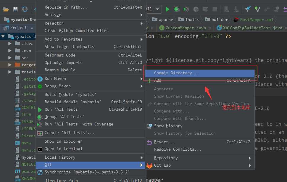Run the project with green Run icon
Viewport: 287px width, 182px height.
coord(167,9)
